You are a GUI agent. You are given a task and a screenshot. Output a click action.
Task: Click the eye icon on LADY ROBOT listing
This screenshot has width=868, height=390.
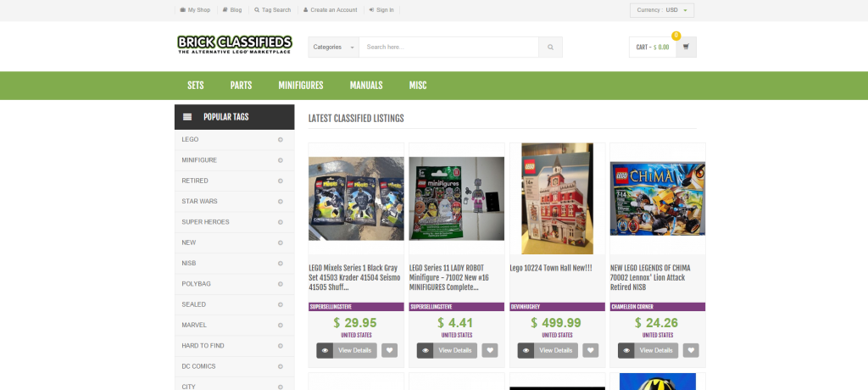426,350
